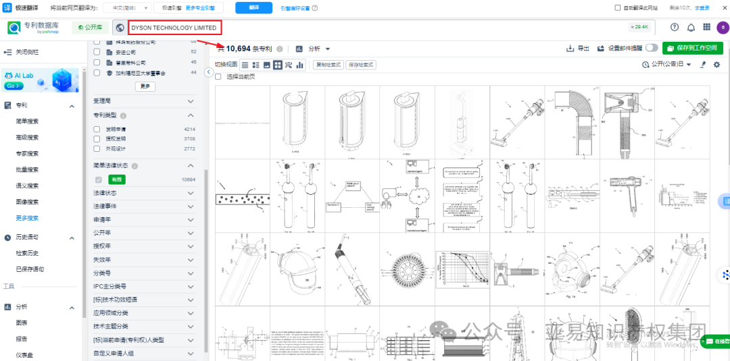Check the 外观设计 filter checkbox
730x361 pixels.
point(97,148)
